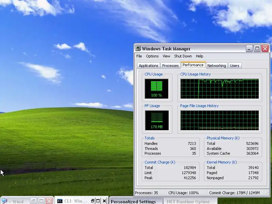Viewport: 272px width, 204px height.
Task: Click the status bar 'Processes: 35' entry
Action: (x=147, y=193)
